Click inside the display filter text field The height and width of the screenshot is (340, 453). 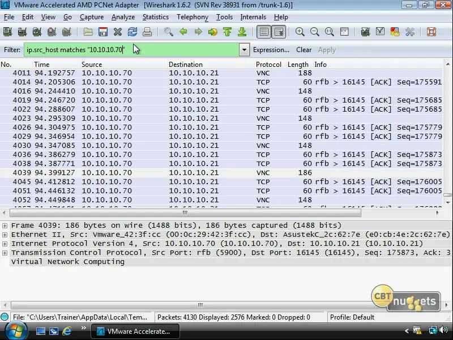point(131,50)
